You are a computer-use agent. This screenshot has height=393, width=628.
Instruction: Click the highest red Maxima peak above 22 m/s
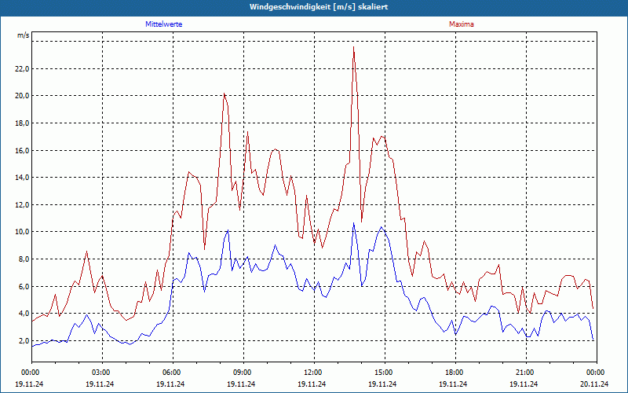[354, 47]
